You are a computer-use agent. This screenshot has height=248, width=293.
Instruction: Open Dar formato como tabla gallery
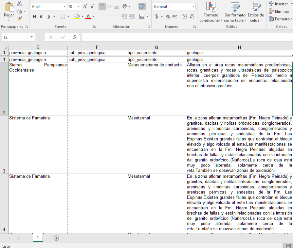(x=235, y=11)
